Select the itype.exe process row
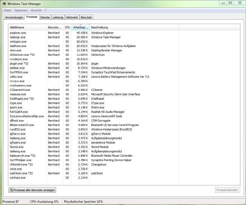Image resolution: width=246 pixels, height=205 pixels. point(93,103)
